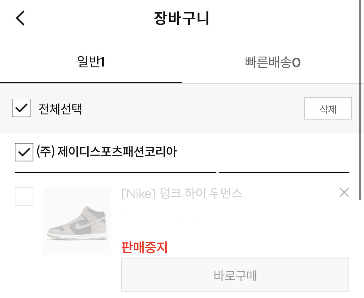Click the faded option text below the product name
364x298 pixels.
[161, 218]
